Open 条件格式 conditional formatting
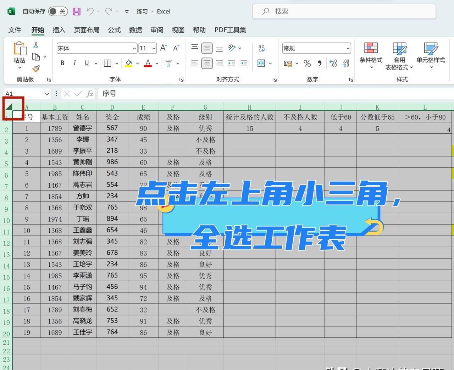This screenshot has height=370, width=454. 371,55
